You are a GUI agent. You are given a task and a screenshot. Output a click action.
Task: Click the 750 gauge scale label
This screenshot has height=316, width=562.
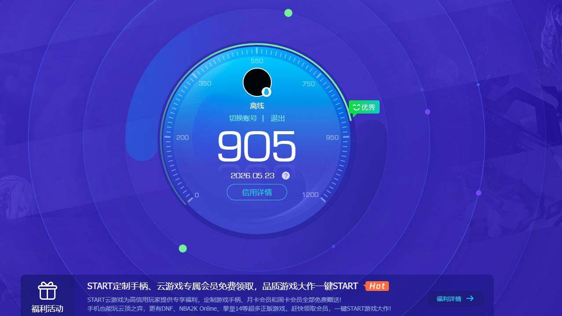click(x=309, y=84)
